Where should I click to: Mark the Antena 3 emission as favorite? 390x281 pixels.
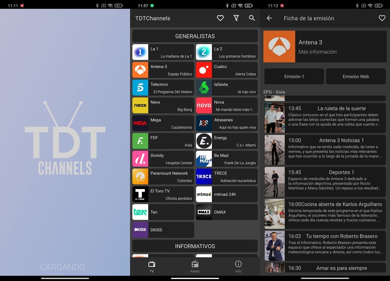pyautogui.click(x=382, y=18)
